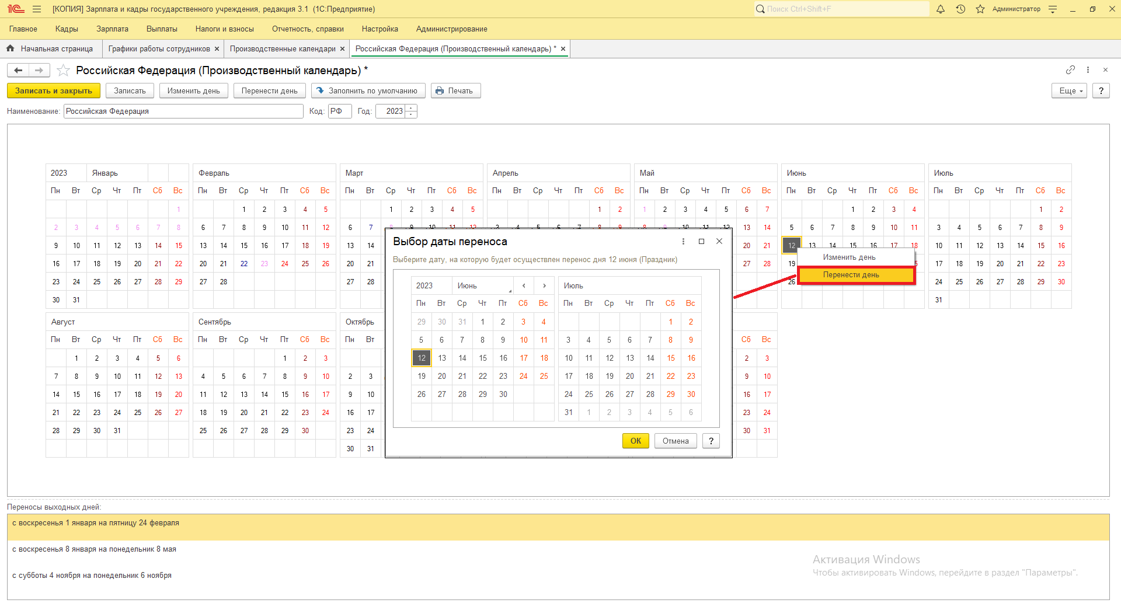
Task: Click Записать и закрыть
Action: pos(54,90)
